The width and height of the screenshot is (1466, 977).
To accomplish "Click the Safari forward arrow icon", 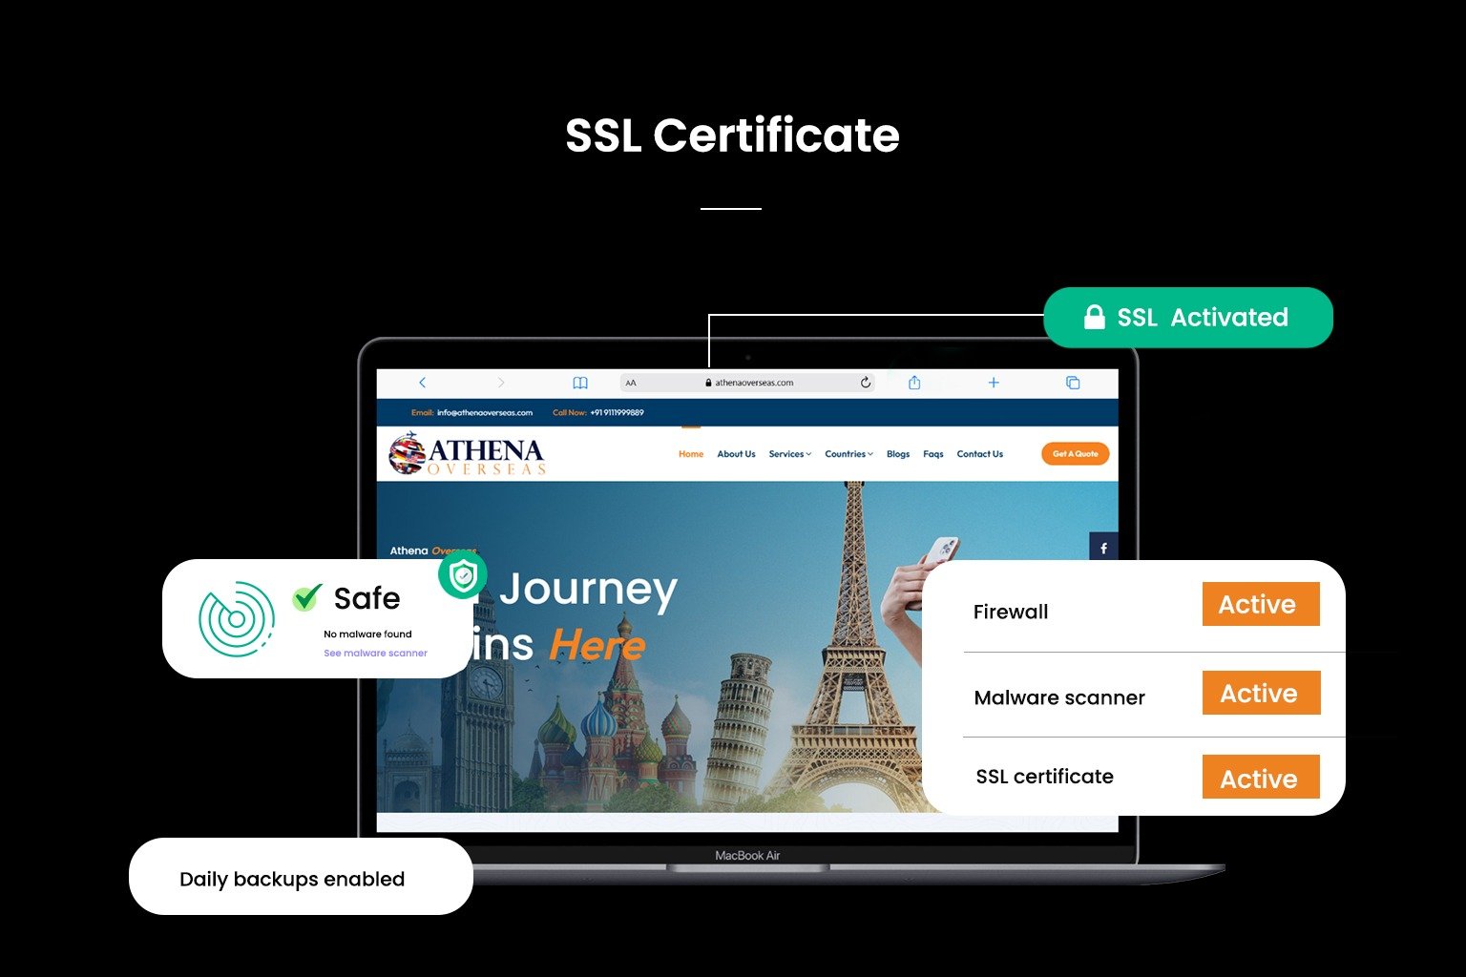I will coord(500,383).
